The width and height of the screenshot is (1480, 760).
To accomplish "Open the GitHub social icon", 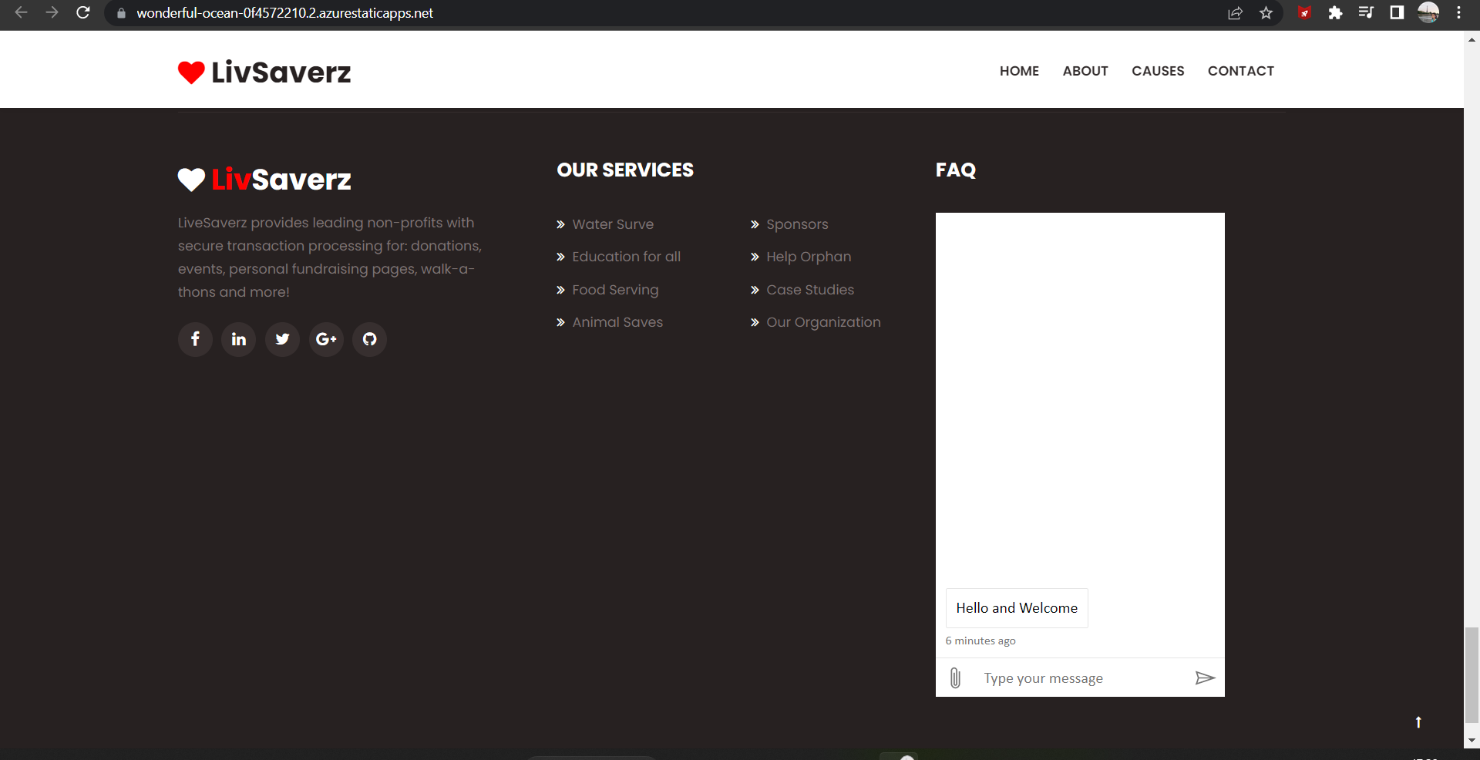I will click(370, 339).
